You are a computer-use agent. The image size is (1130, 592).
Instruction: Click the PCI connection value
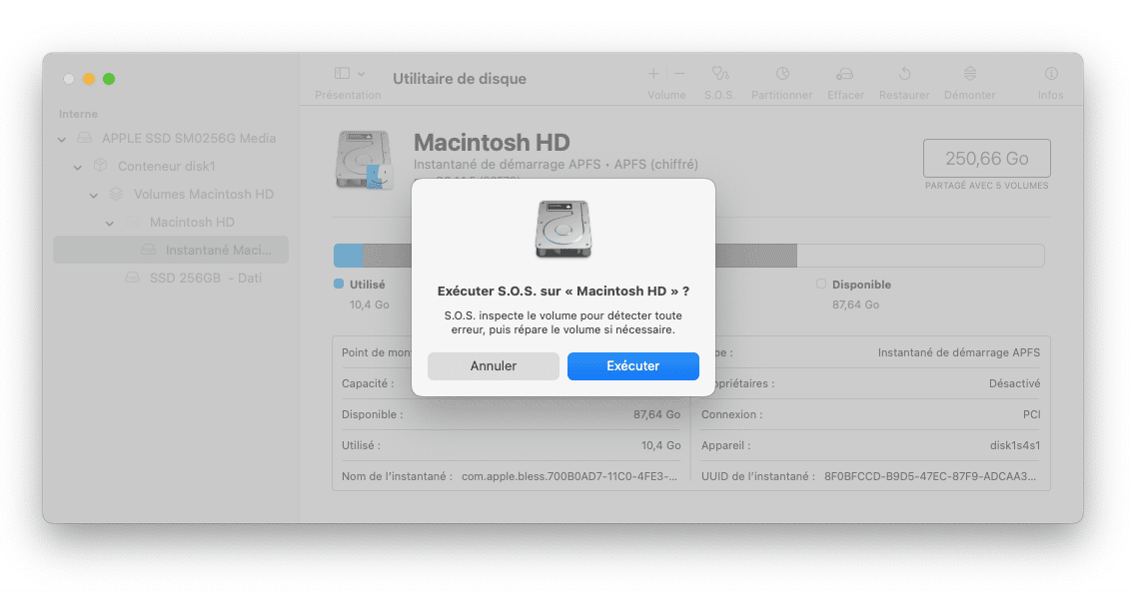pyautogui.click(x=1031, y=415)
